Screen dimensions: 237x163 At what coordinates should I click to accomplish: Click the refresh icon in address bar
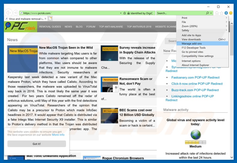(x=124, y=13)
